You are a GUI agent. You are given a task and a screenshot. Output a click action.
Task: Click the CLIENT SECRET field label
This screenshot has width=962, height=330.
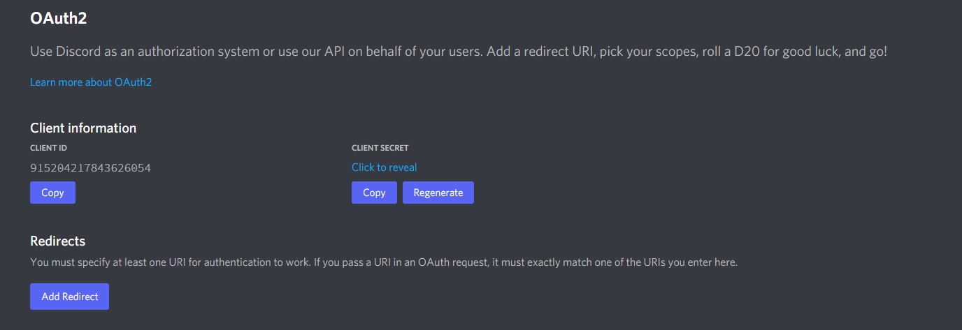(x=380, y=148)
